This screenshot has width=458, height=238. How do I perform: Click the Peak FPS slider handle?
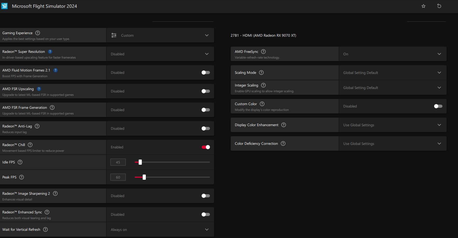click(x=144, y=177)
